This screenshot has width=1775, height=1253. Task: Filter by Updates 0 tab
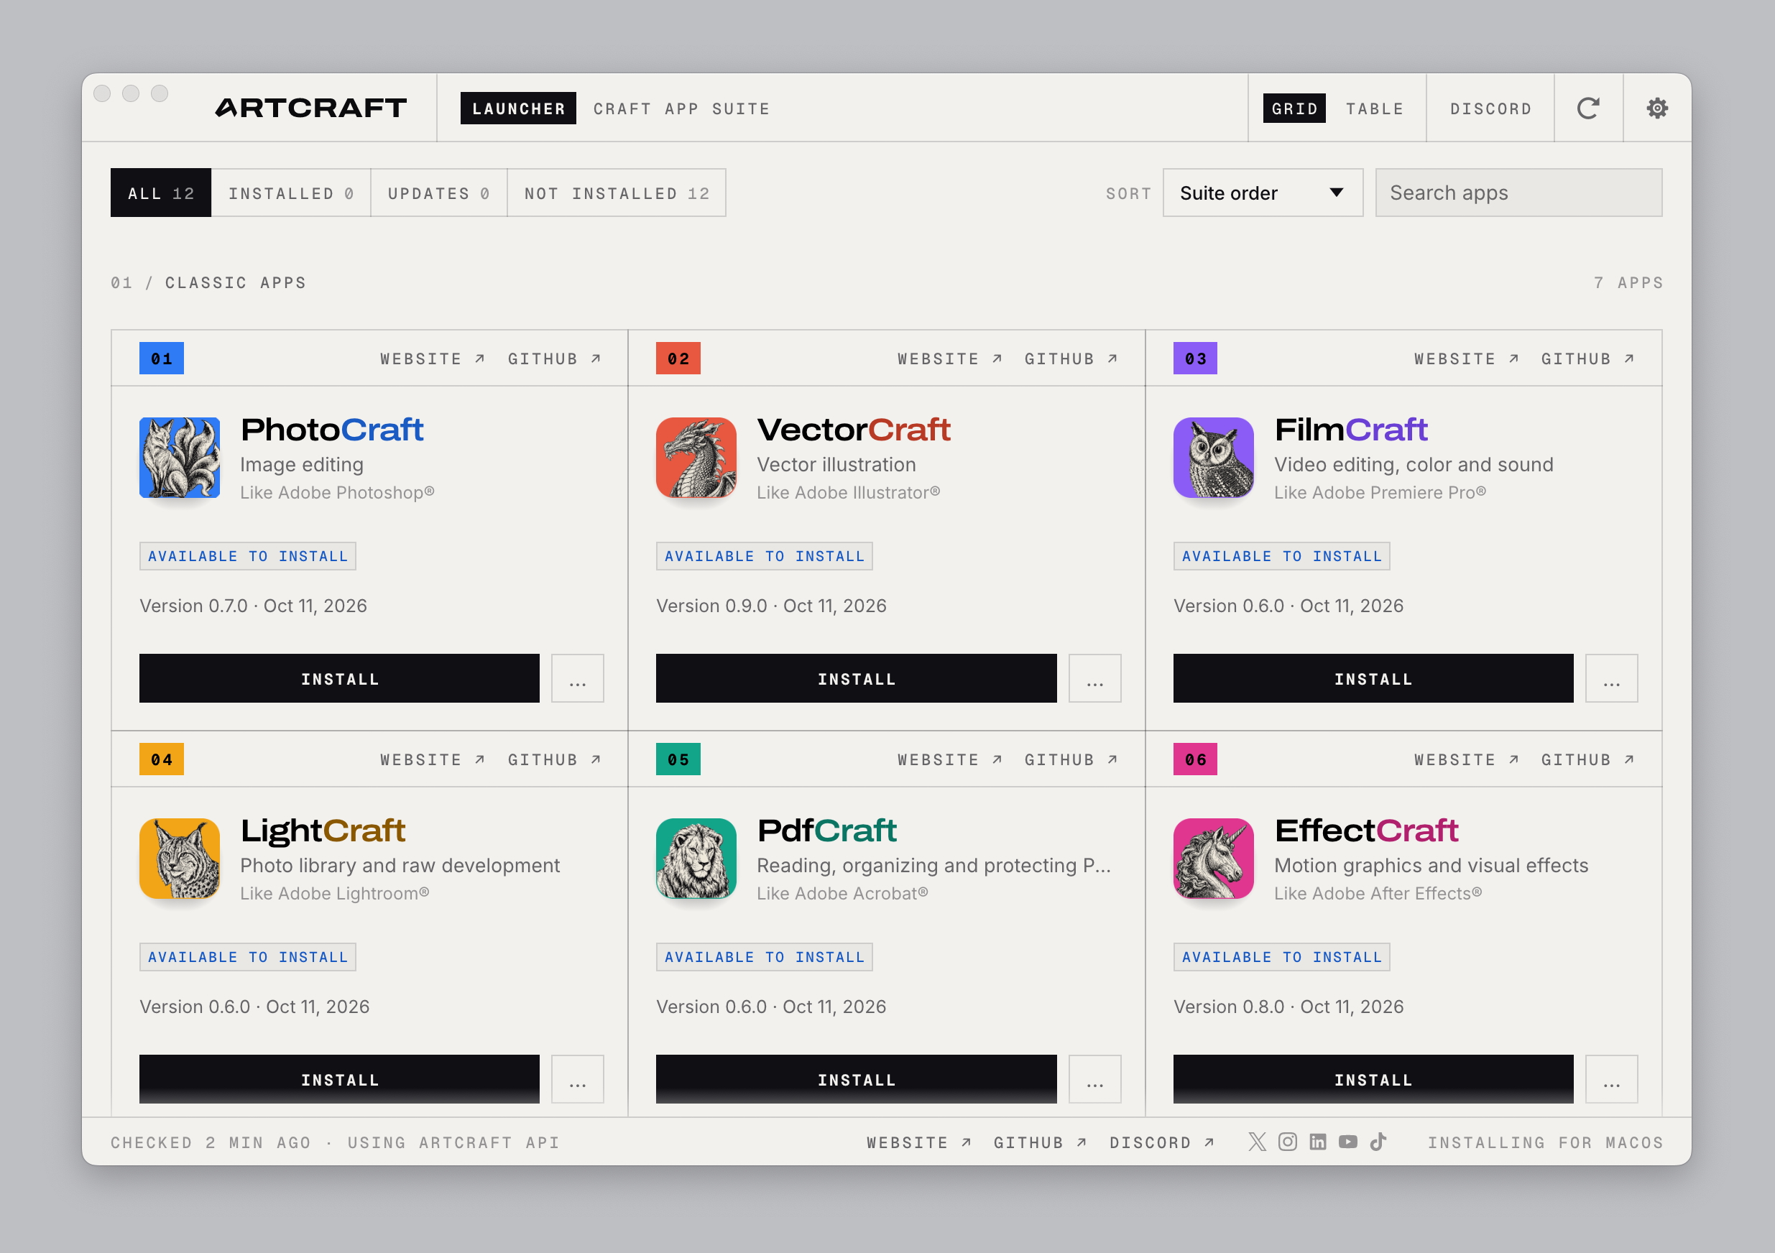(438, 193)
